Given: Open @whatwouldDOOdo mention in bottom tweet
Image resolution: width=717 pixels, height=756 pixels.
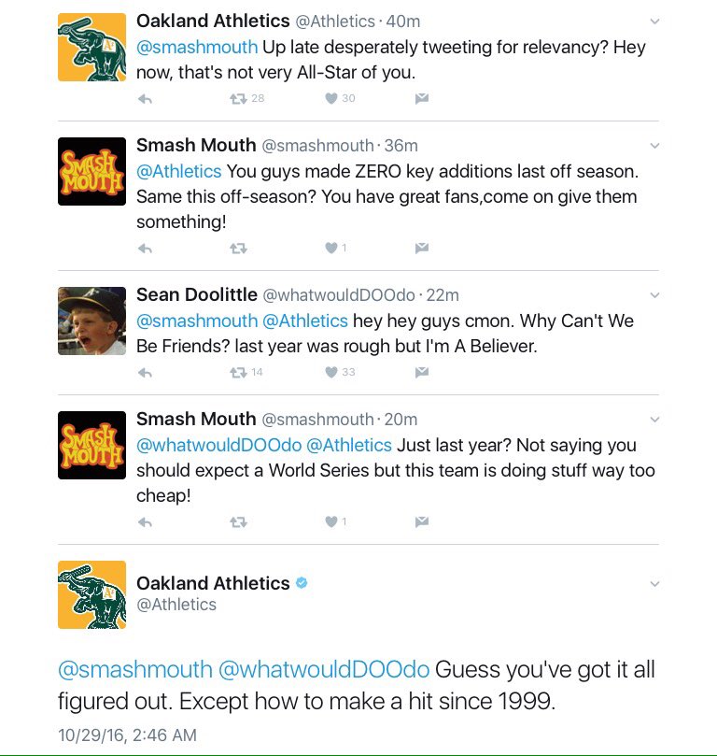Looking at the screenshot, I should click(324, 670).
